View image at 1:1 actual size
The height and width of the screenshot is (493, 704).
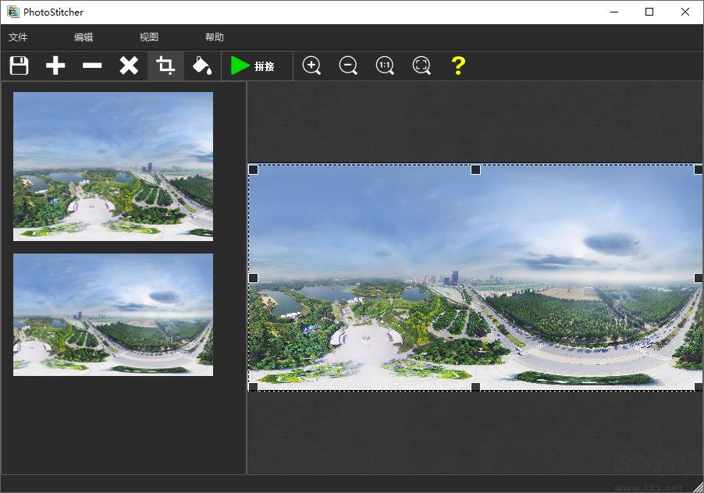click(385, 66)
